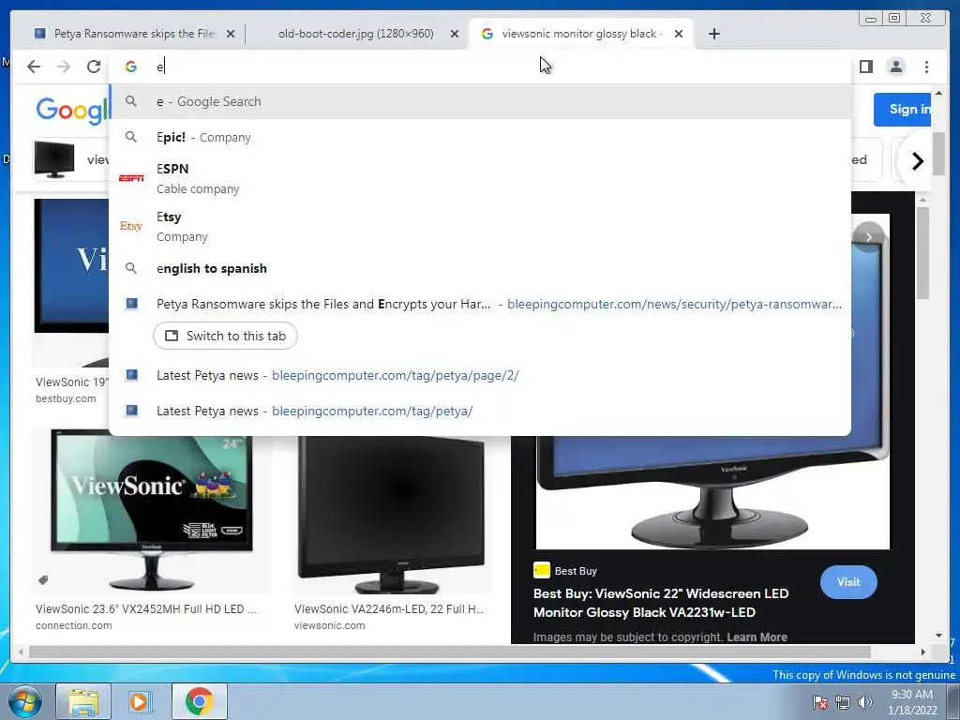
Task: Click the ESPN logo icon
Action: (x=131, y=178)
